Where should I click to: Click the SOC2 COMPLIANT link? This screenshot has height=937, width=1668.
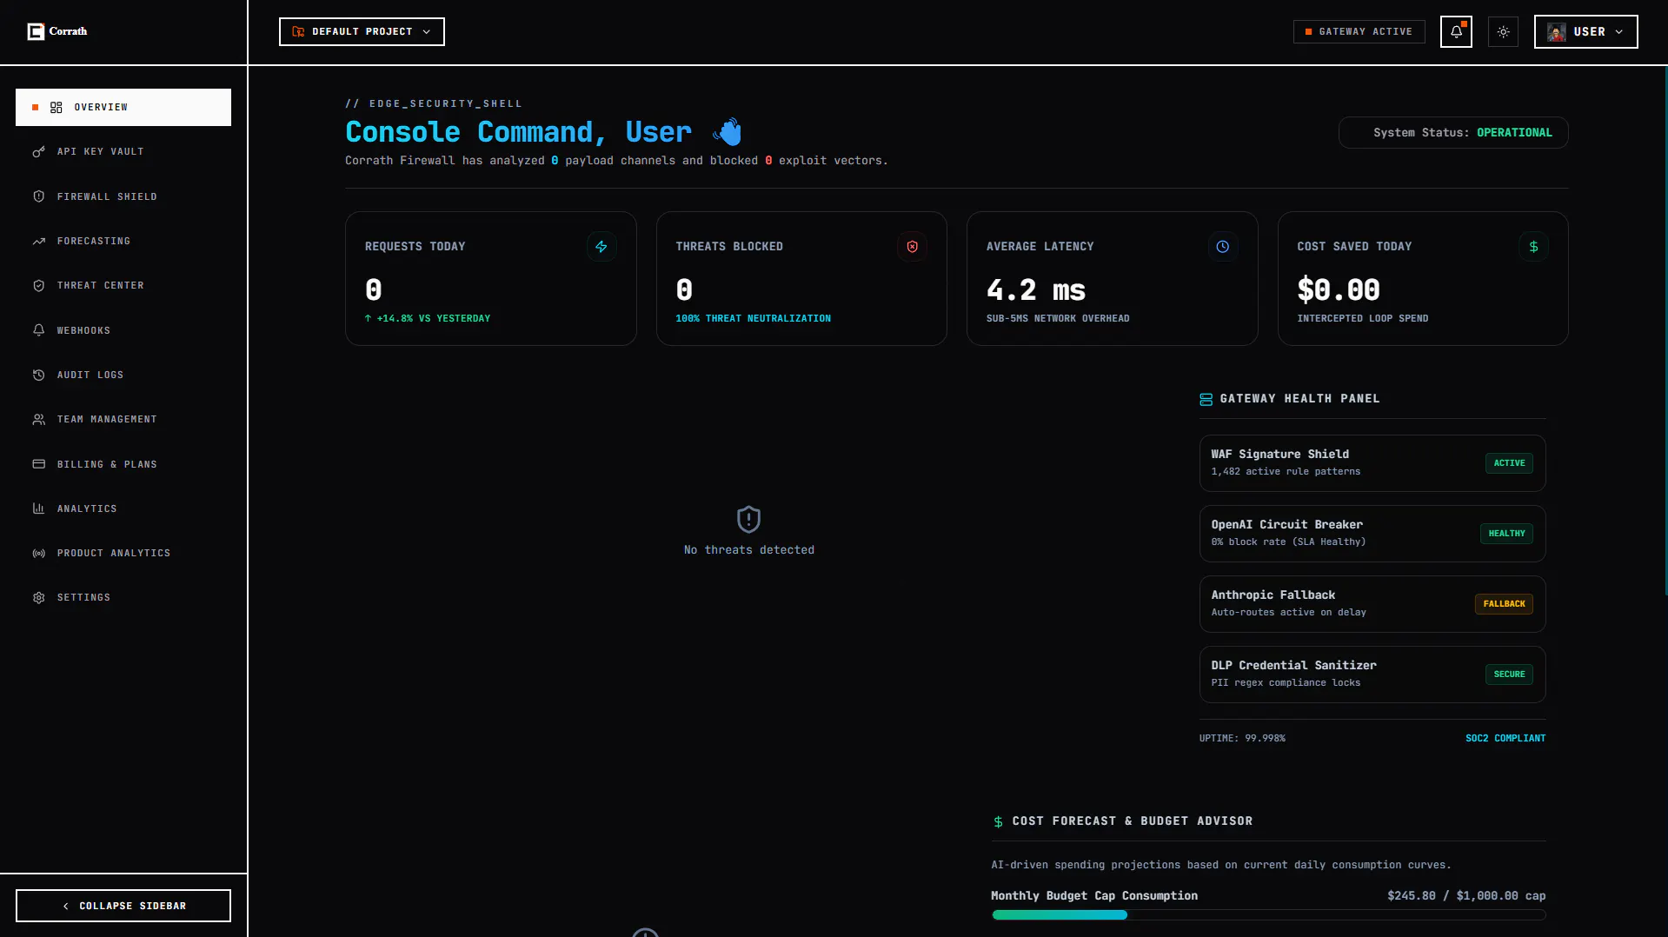point(1505,738)
